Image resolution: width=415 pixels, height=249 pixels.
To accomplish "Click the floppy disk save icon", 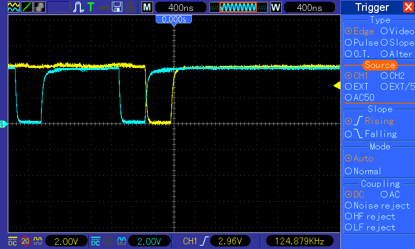I will click(x=117, y=7).
